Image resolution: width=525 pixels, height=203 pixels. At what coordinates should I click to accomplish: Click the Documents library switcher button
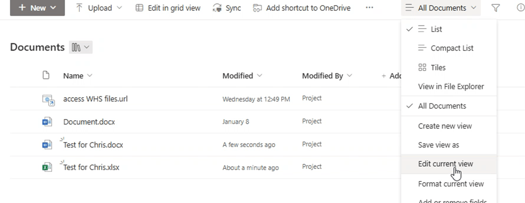pos(80,47)
